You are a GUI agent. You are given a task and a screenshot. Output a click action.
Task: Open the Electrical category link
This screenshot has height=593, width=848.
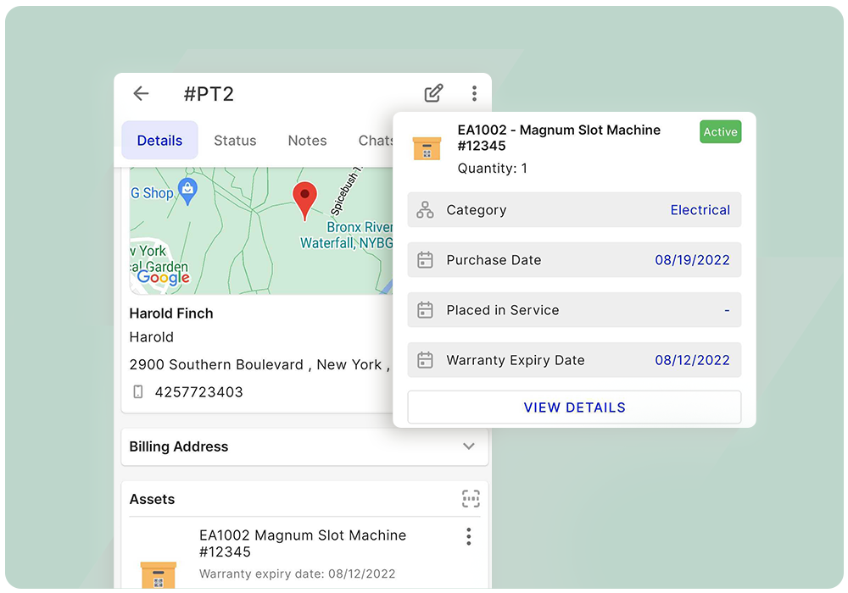pyautogui.click(x=700, y=209)
